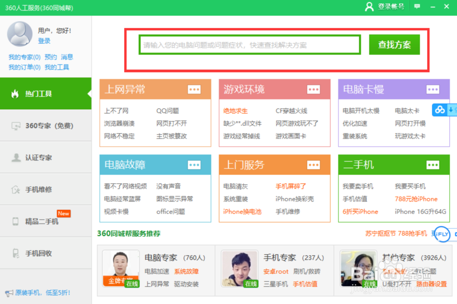Click the person icon beside 认证专家
457x304 pixels.
click(16, 158)
